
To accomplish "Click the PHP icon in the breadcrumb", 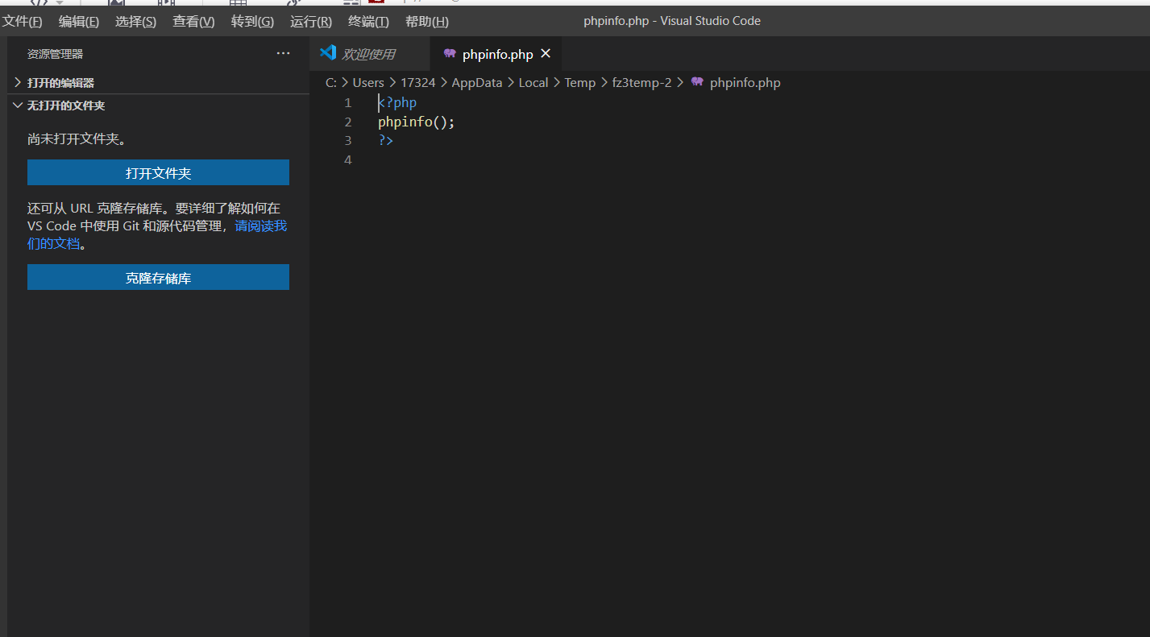I will coord(697,82).
